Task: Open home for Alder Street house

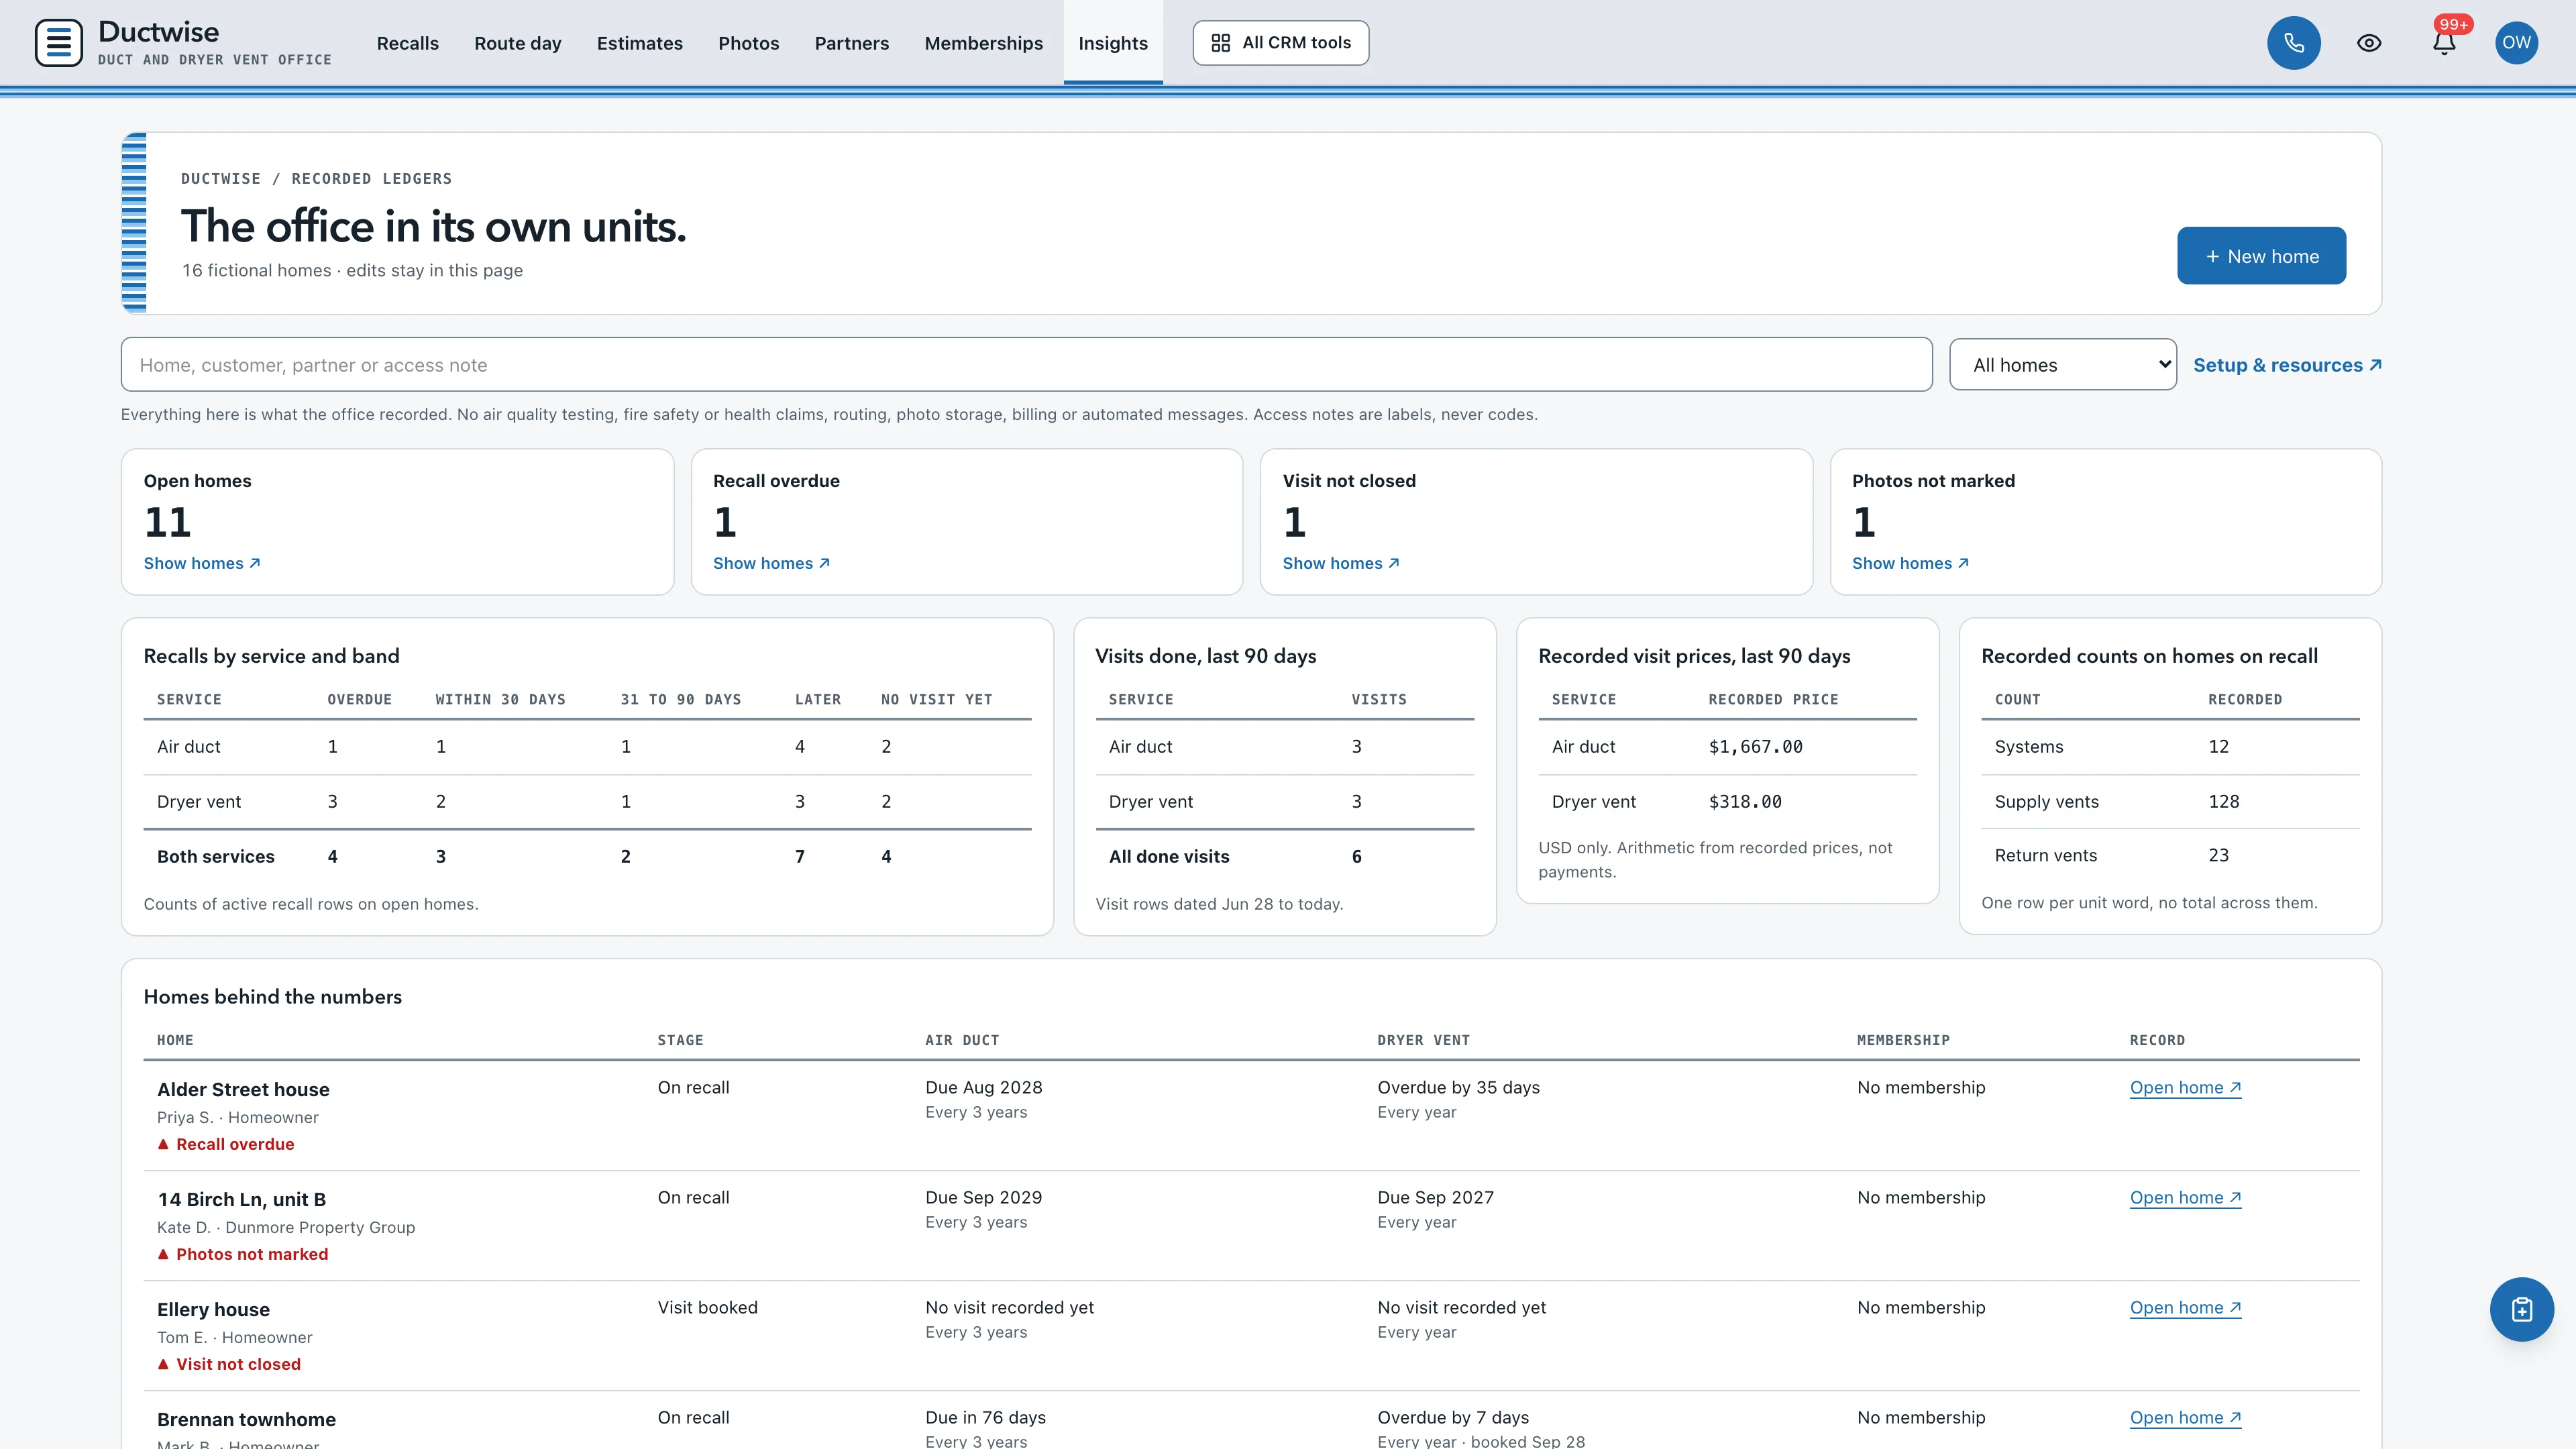Action: (x=2185, y=1087)
